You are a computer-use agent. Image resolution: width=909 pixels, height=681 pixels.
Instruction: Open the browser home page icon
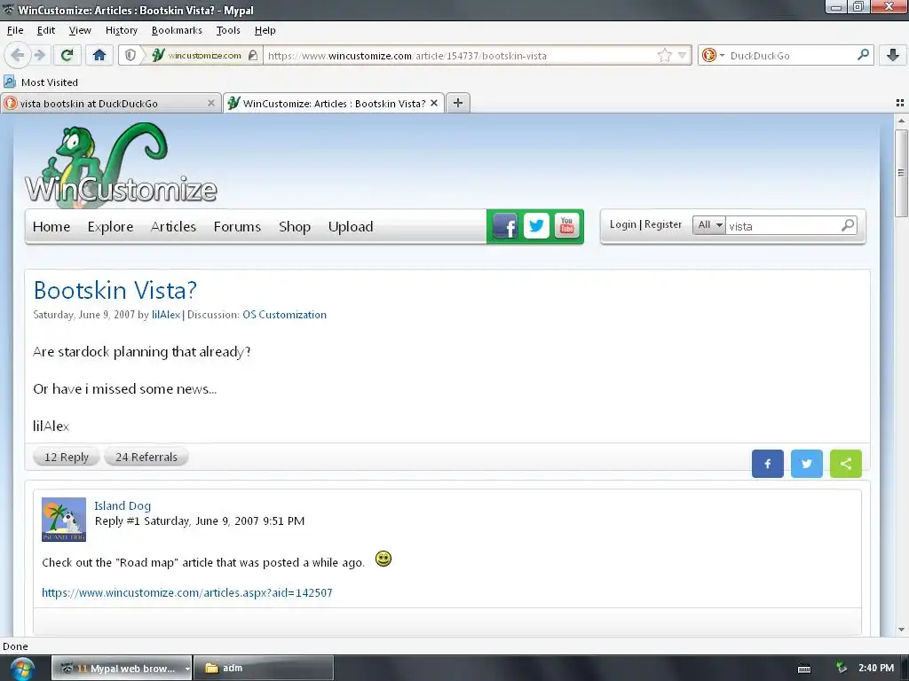99,55
